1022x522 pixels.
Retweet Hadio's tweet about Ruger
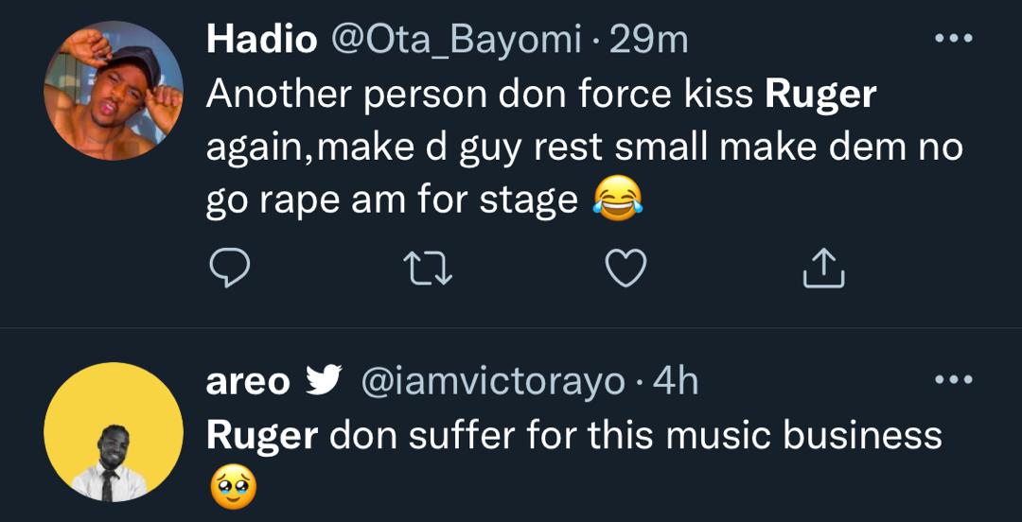pyautogui.click(x=429, y=269)
